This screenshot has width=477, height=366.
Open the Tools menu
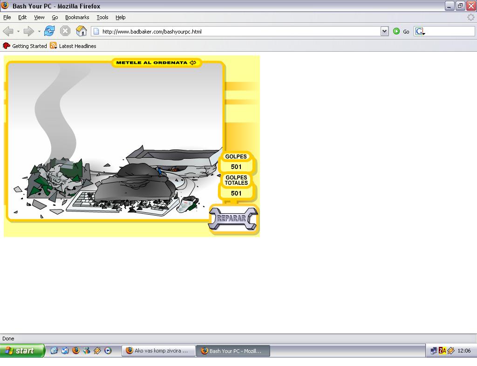pos(102,17)
